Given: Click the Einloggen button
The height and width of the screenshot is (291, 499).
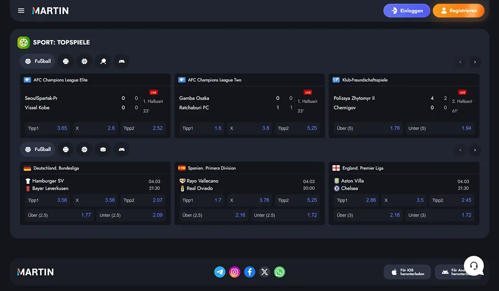Looking at the screenshot, I should pos(406,11).
